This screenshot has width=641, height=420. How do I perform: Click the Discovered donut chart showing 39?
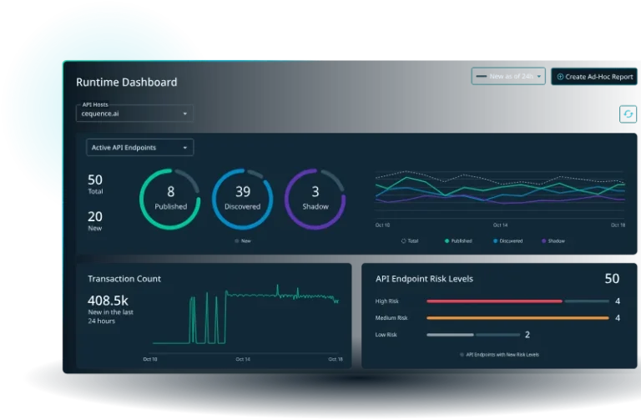click(242, 199)
